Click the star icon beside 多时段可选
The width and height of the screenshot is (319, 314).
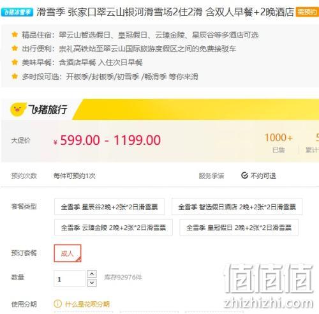(x=15, y=76)
